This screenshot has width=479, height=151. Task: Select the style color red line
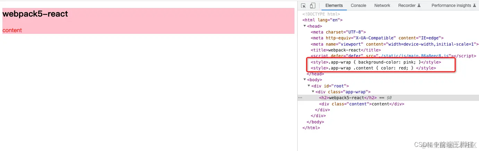(373, 68)
